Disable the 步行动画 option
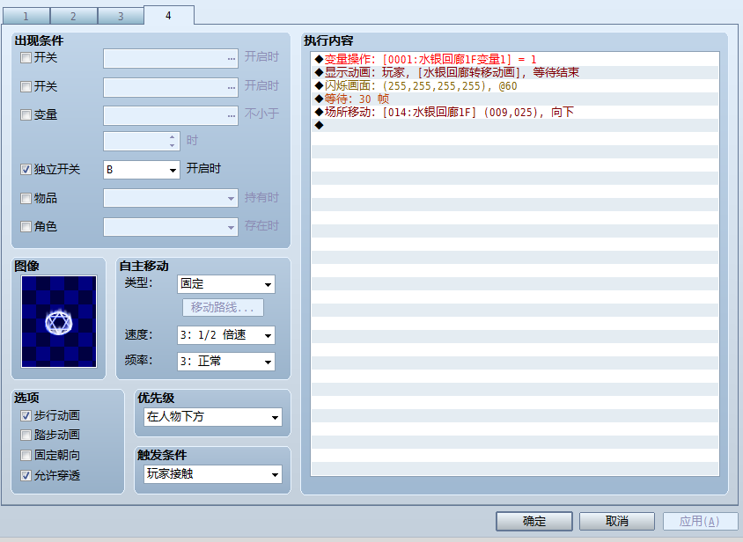The image size is (743, 542). point(26,415)
